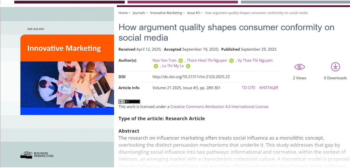Click the 'Accepted September 19, 2025' date text
This screenshot has height=168, width=350.
click(191, 49)
